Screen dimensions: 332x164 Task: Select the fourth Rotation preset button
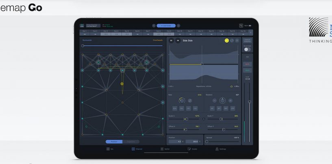pyautogui.click(x=233, y=108)
